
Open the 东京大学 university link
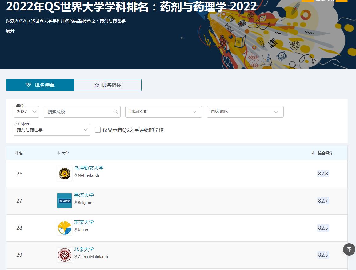click(x=84, y=222)
